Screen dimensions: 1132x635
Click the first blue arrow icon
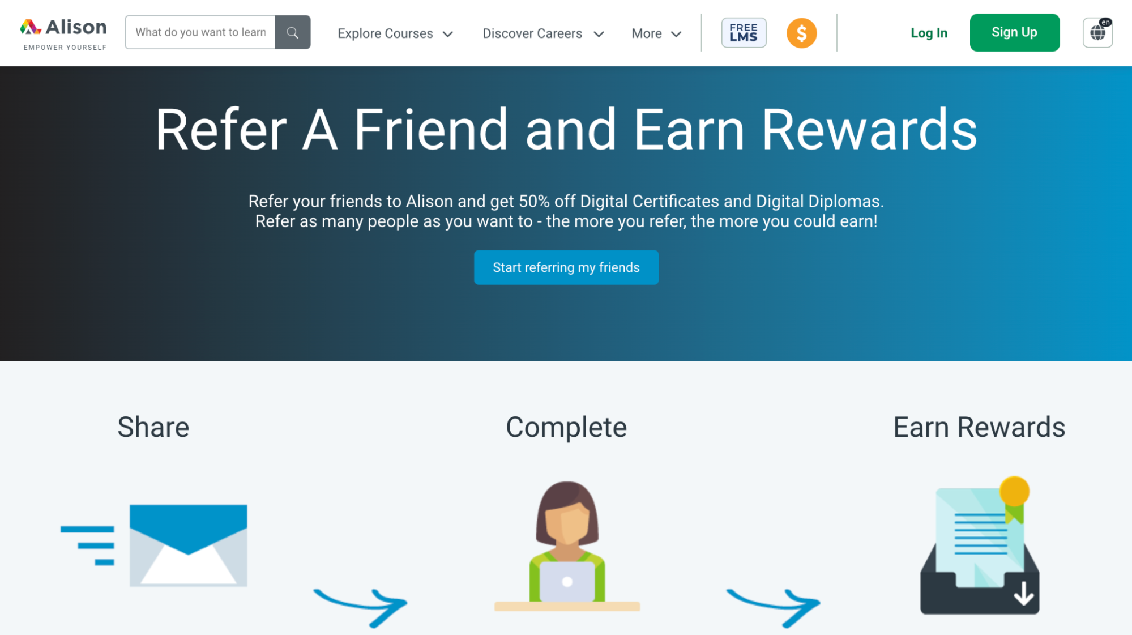[360, 604]
